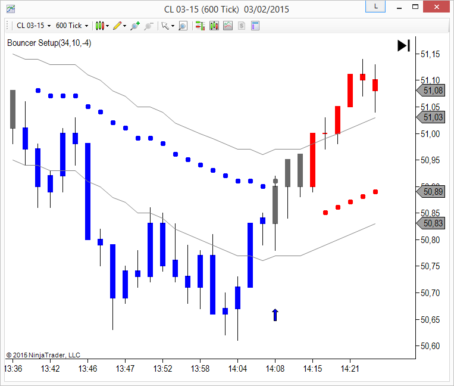The image size is (454, 386).
Task: Open the chart style candlestick icon
Action: pos(99,26)
